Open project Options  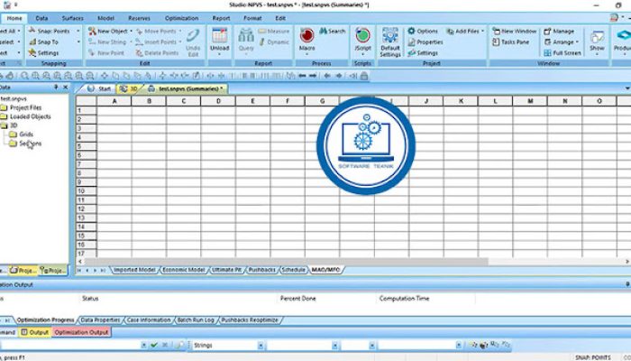coord(423,31)
